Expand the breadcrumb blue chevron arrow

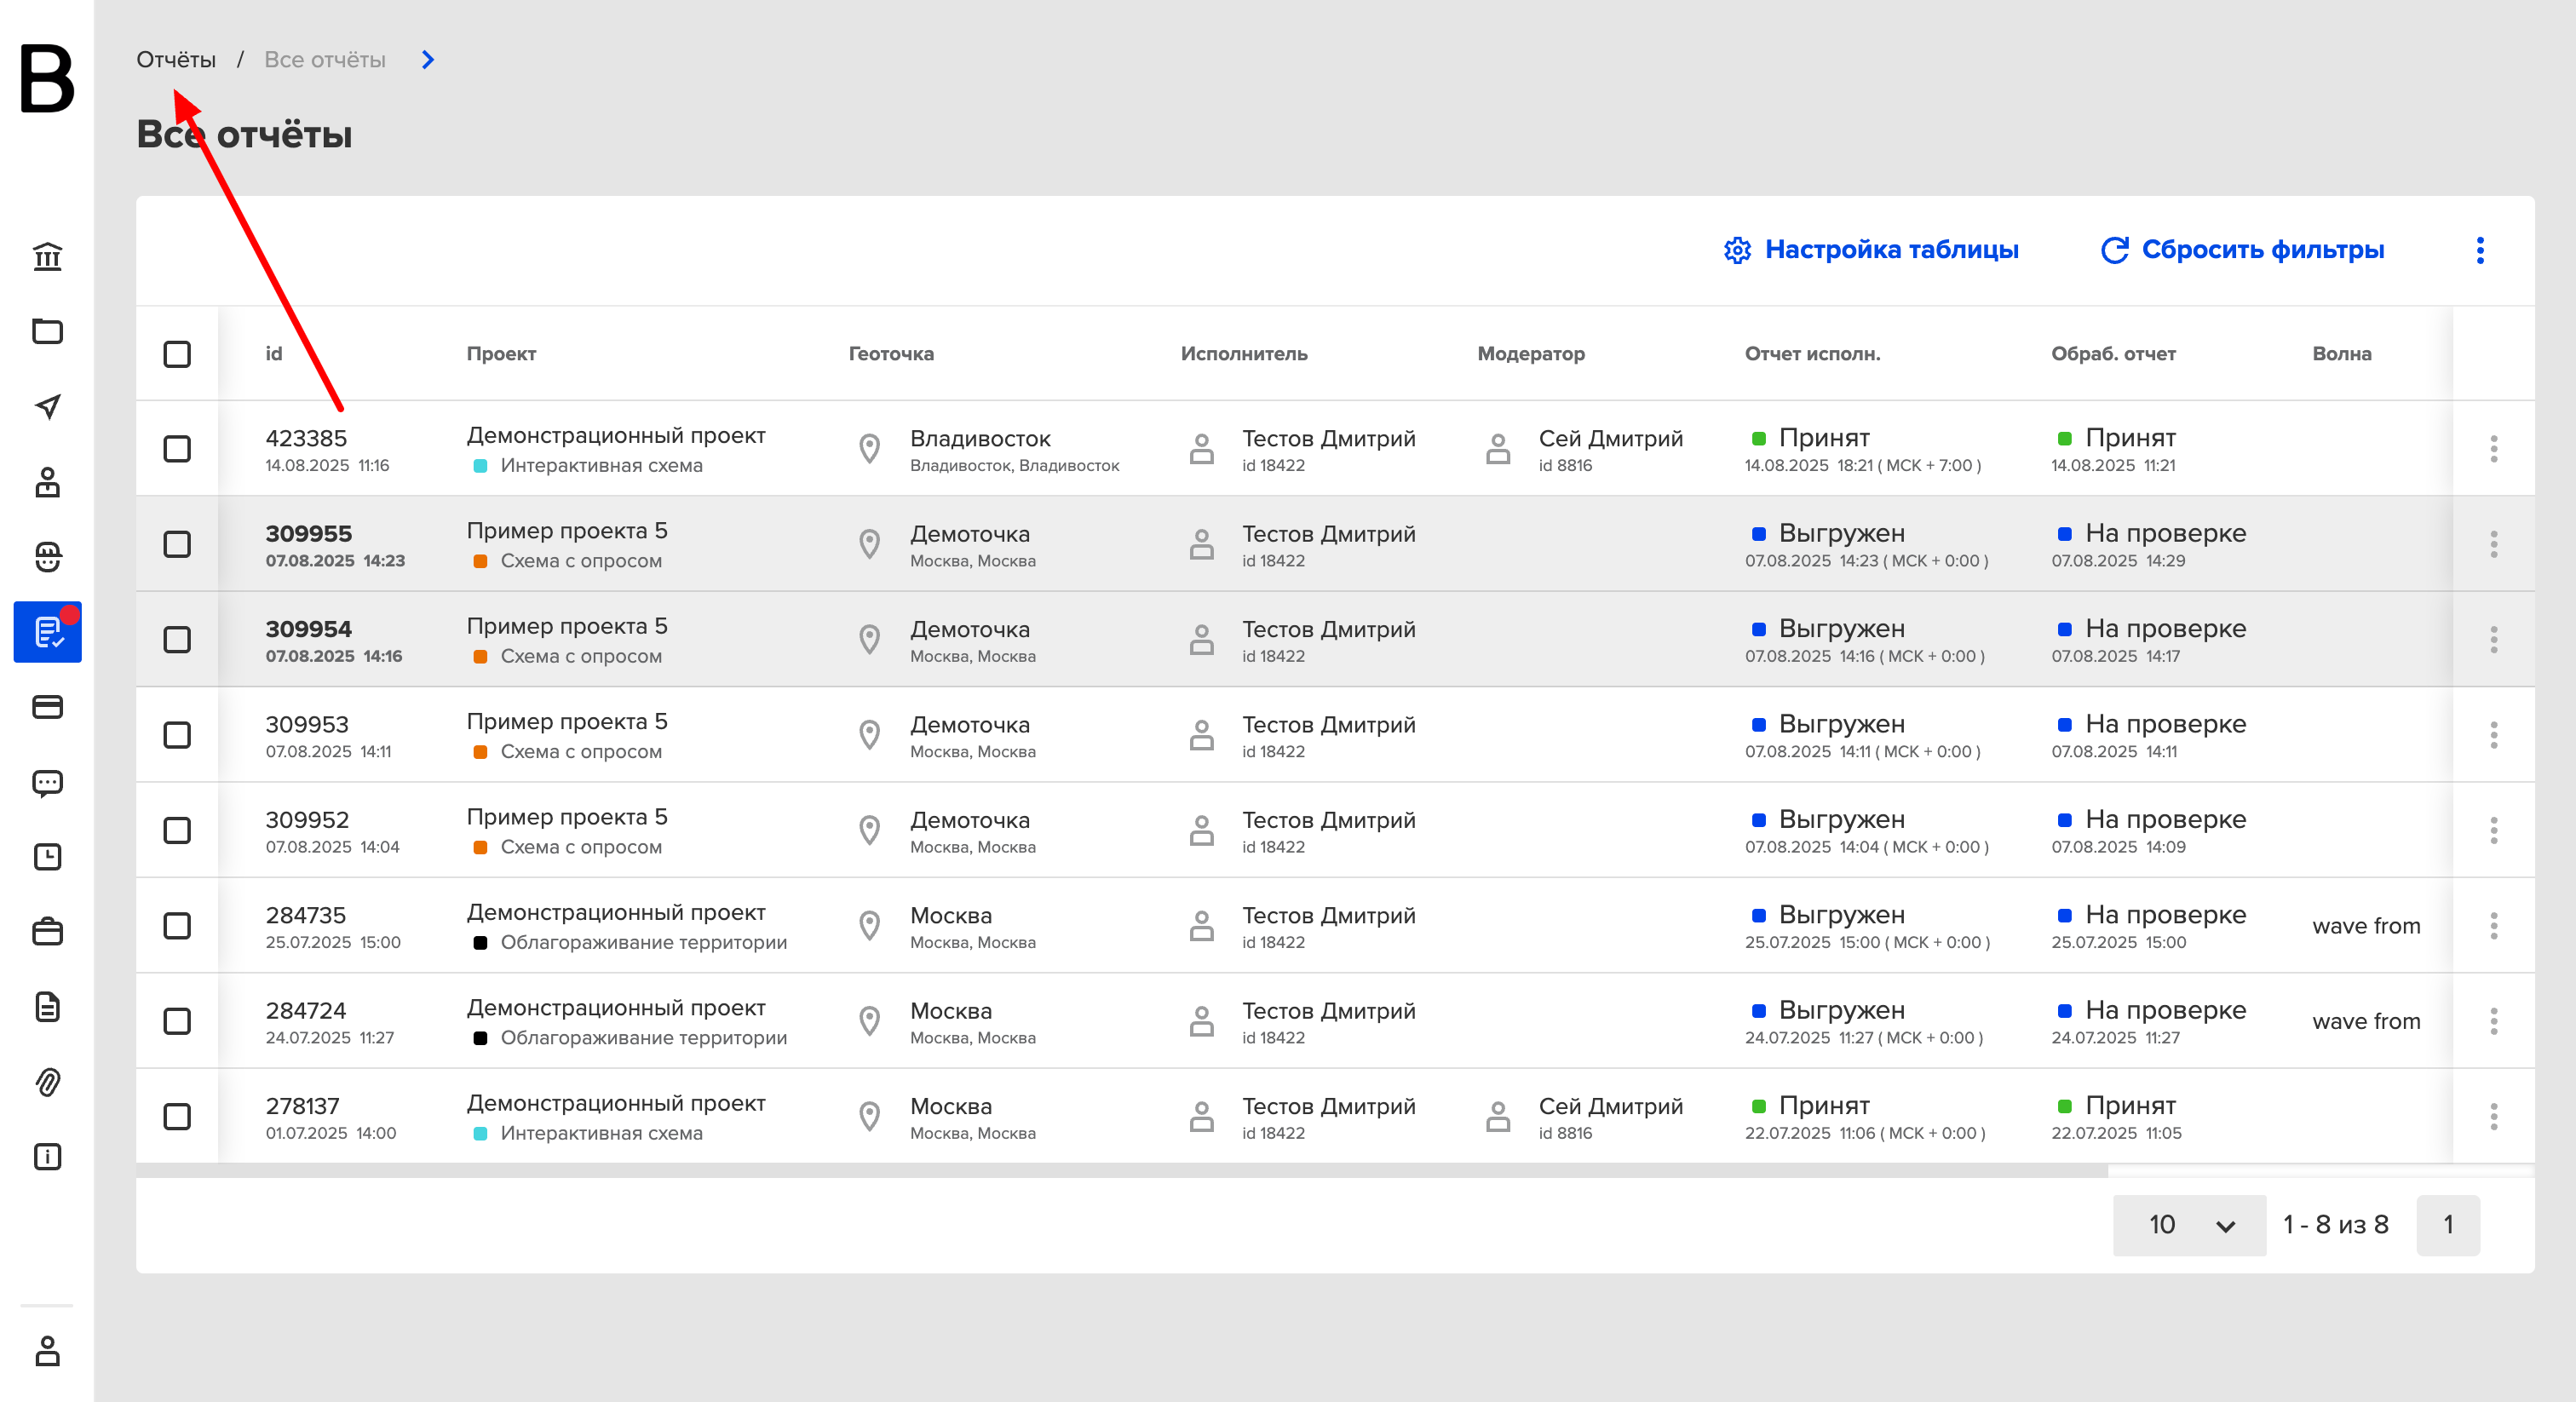pyautogui.click(x=428, y=60)
